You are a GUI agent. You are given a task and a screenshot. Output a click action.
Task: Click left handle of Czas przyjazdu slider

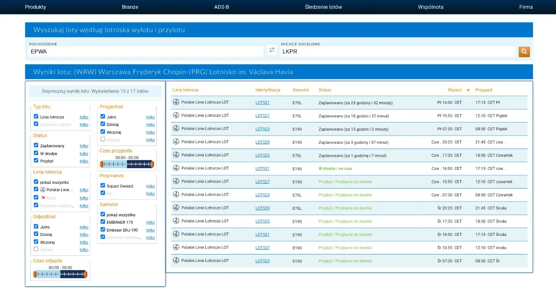pyautogui.click(x=102, y=164)
